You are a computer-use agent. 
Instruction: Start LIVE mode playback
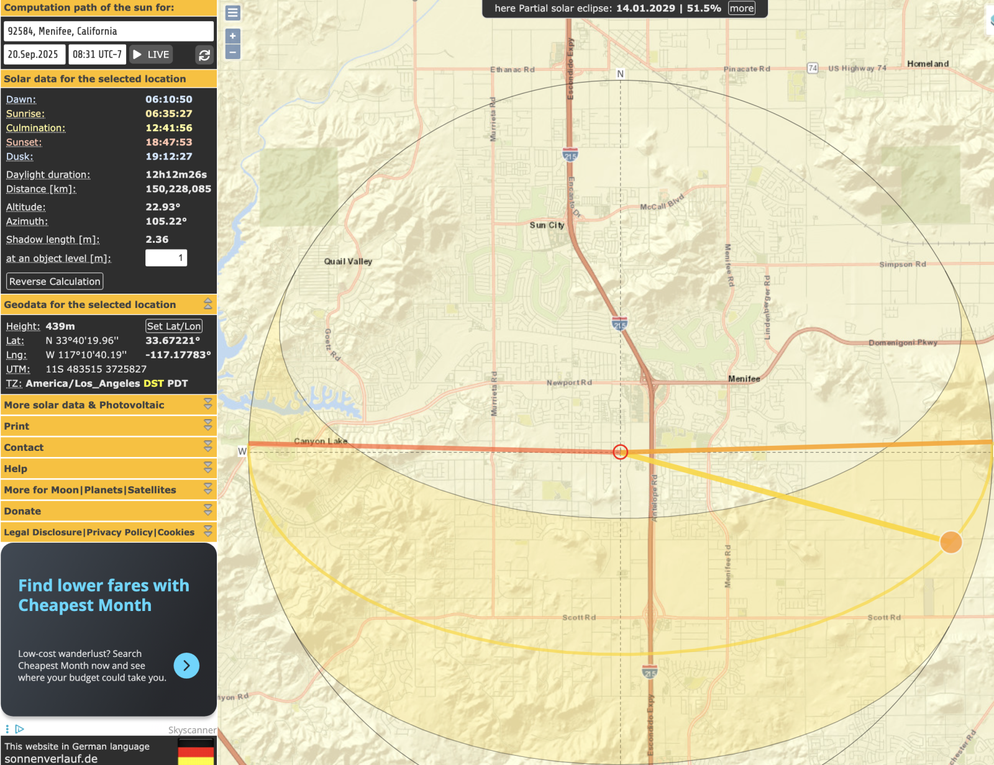[x=151, y=55]
